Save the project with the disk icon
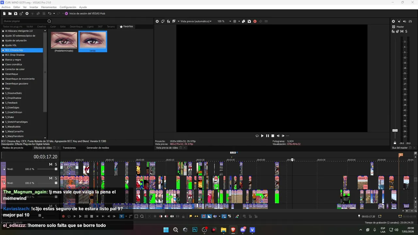 tap(15, 13)
